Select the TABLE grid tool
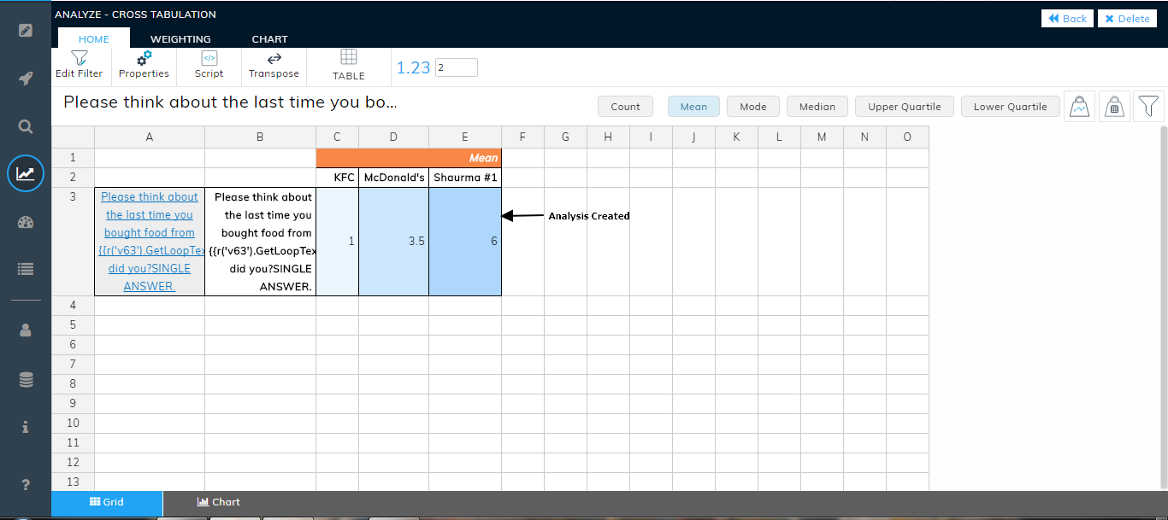 point(349,65)
